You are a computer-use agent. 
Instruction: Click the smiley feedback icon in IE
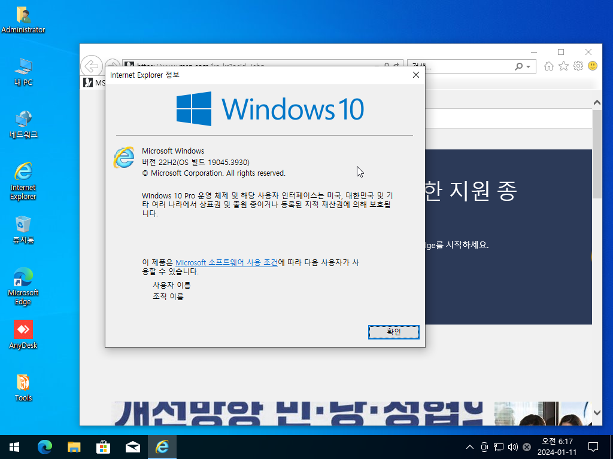coord(593,66)
